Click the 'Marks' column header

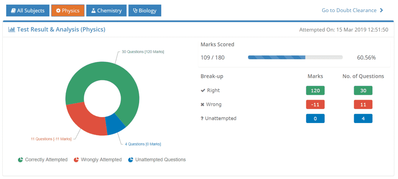315,76
